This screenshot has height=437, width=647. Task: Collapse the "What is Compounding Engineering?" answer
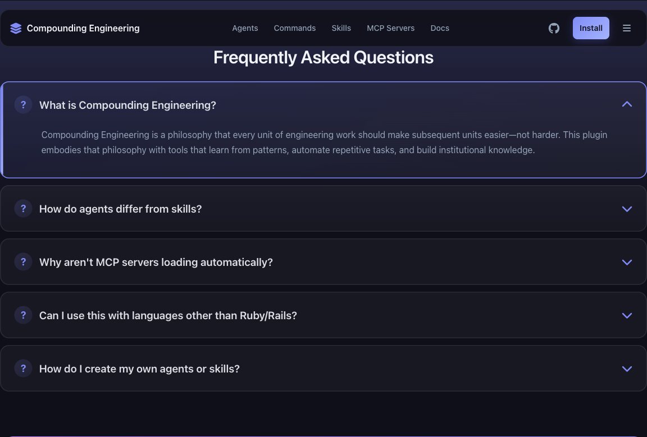[627, 104]
